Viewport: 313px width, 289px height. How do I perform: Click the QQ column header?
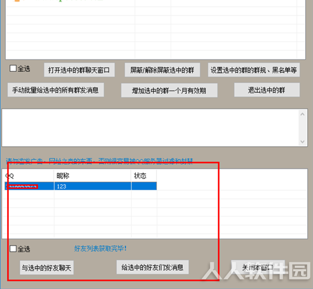point(29,175)
